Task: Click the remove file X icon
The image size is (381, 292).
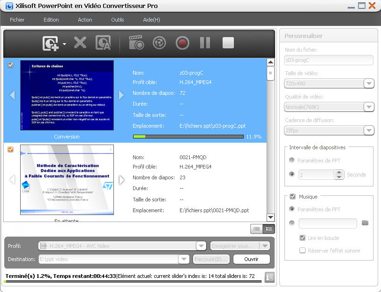Action: (80, 43)
